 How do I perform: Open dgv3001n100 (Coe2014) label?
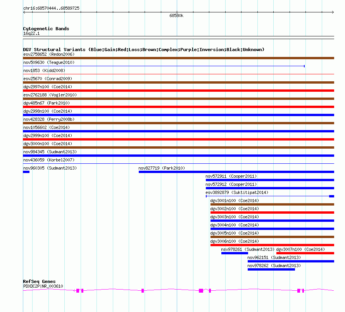(x=235, y=201)
